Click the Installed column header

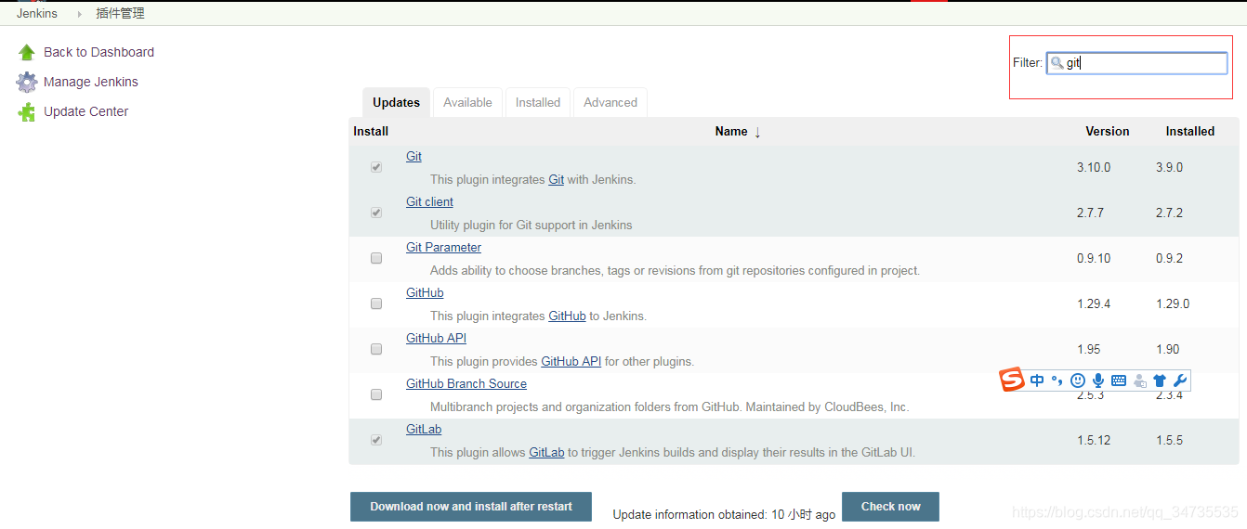(1190, 132)
